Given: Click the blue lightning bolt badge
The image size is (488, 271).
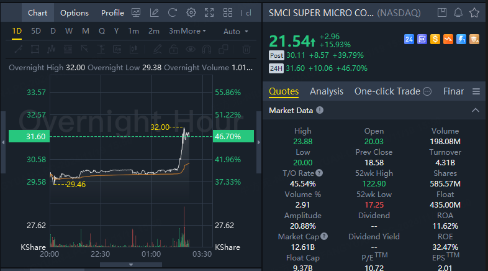Looking at the screenshot, I should (x=461, y=39).
